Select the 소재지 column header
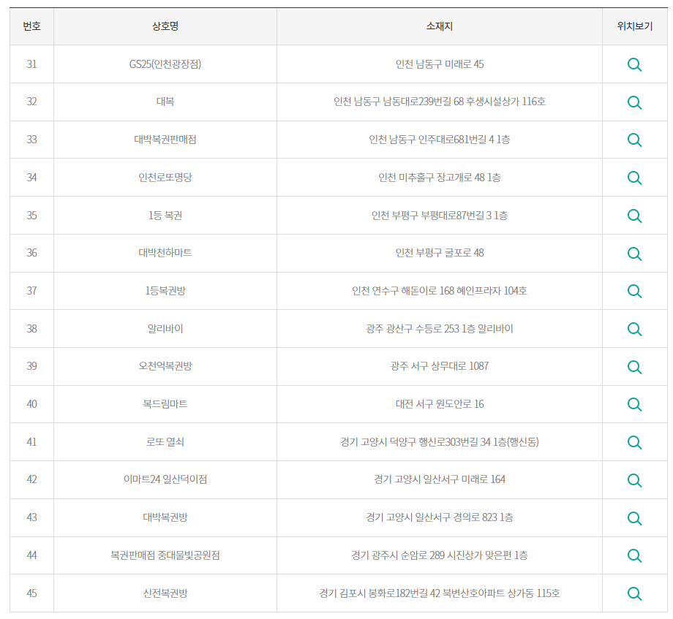The image size is (673, 619). click(440, 26)
